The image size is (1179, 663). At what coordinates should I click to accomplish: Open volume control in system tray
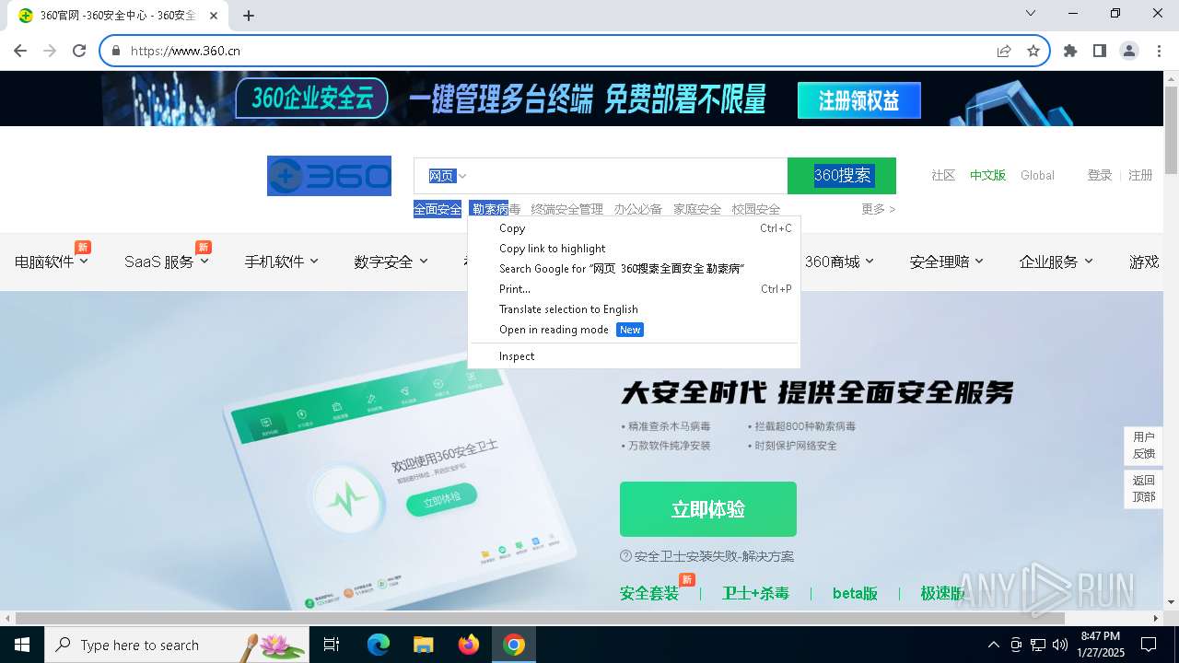[x=1060, y=645]
